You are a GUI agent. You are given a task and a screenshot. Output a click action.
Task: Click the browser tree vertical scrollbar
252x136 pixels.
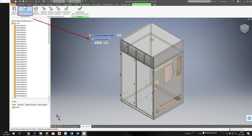(x=49, y=35)
